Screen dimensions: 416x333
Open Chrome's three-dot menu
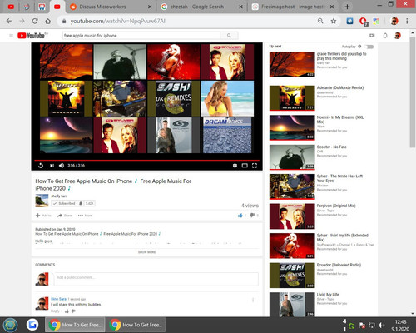point(407,21)
